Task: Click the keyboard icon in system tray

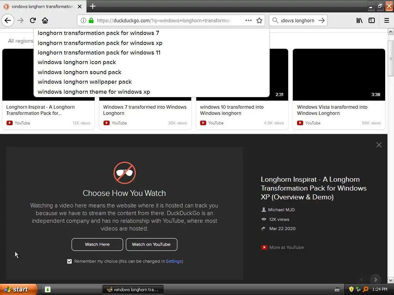Action: point(337,290)
